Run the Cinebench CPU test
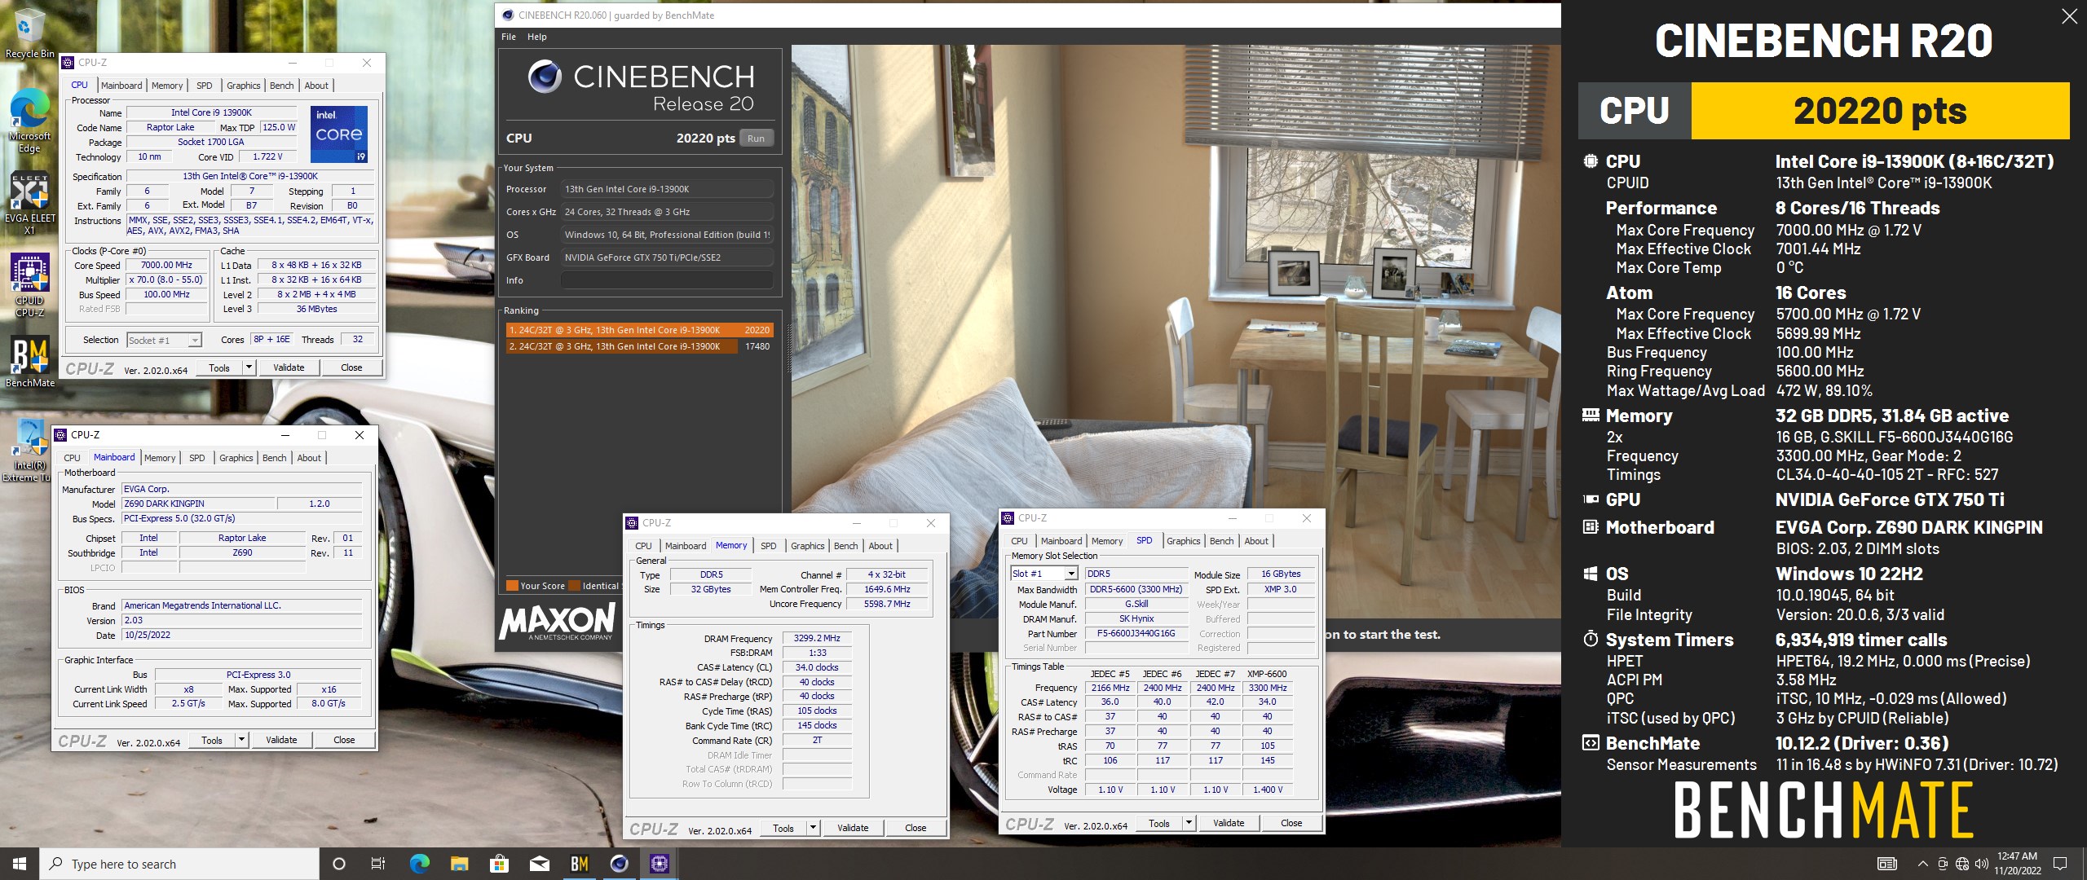The width and height of the screenshot is (2087, 880). tap(756, 139)
